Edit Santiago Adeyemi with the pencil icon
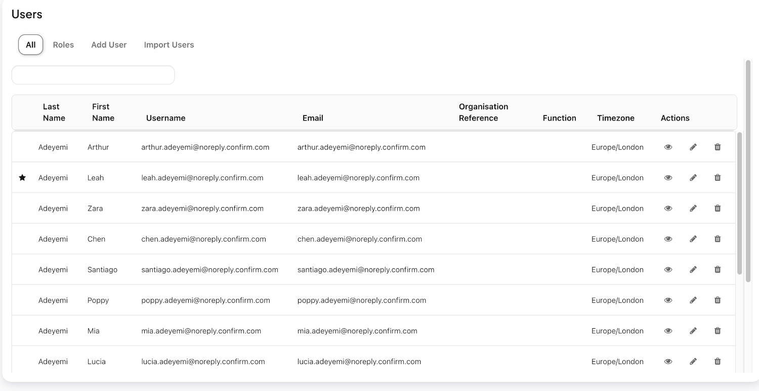This screenshot has height=391, width=759. (693, 270)
